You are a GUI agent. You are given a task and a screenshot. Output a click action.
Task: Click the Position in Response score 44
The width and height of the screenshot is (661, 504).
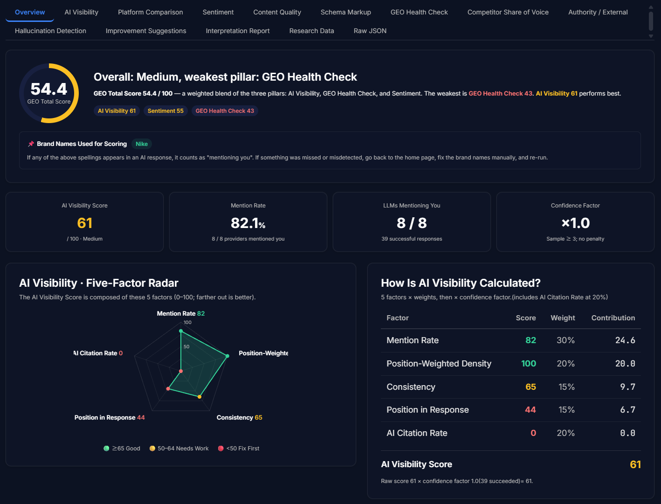point(530,410)
